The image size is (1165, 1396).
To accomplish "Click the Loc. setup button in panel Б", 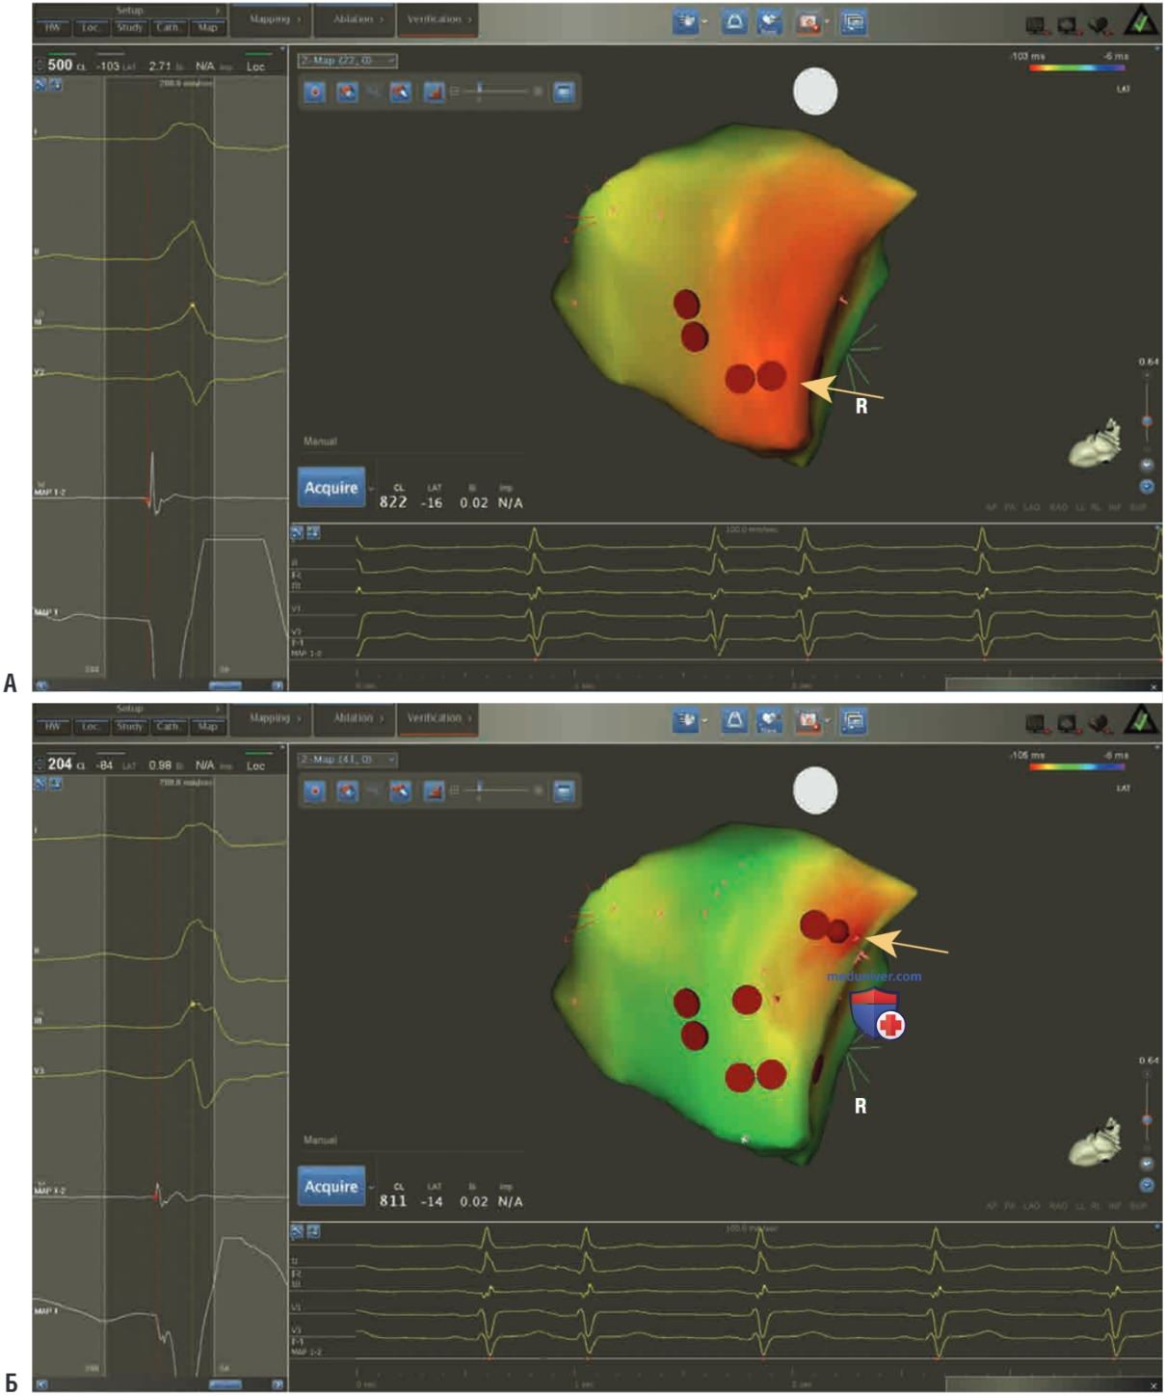I will pos(92,727).
